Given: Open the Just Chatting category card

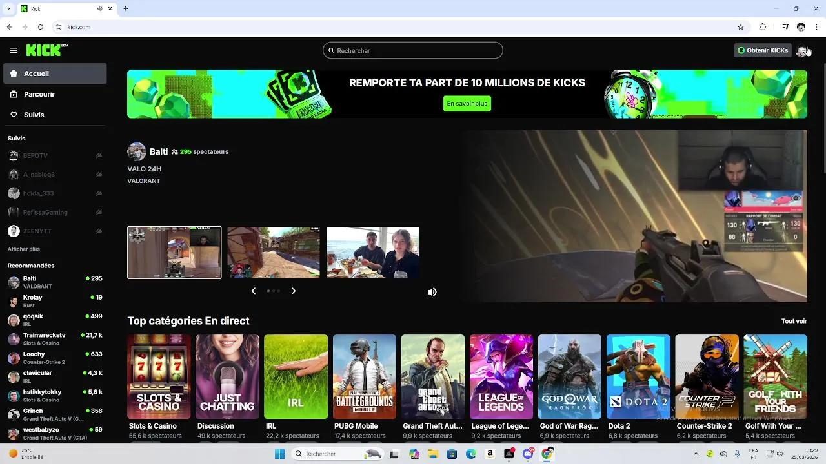Looking at the screenshot, I should pos(227,376).
